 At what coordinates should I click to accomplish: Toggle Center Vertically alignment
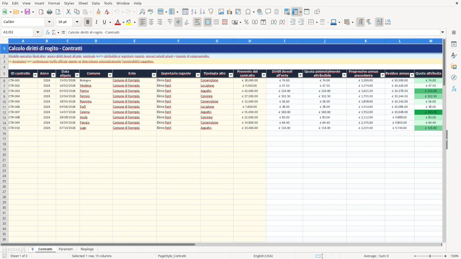(178, 22)
